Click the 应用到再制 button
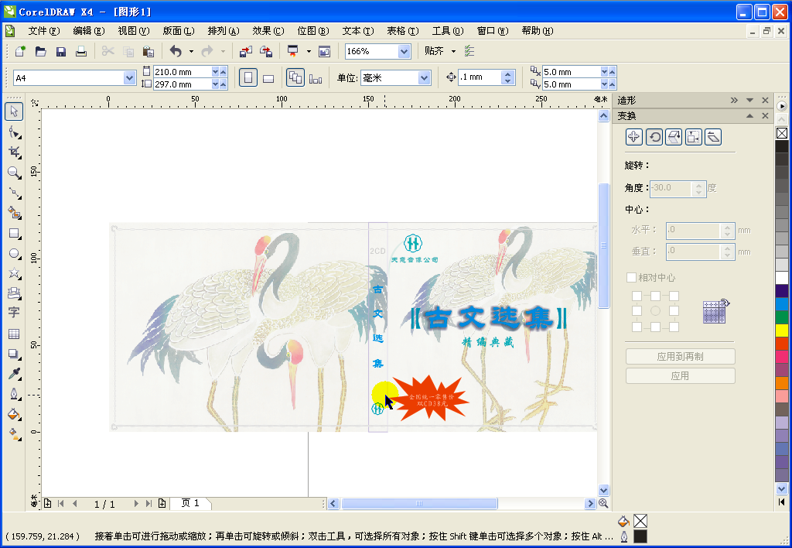The image size is (792, 548). [x=681, y=356]
